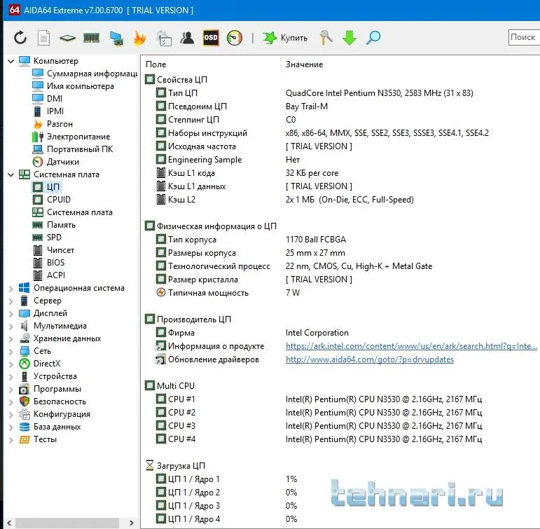540x529 pixels.
Task: Click the flame stability test icon
Action: [139, 38]
